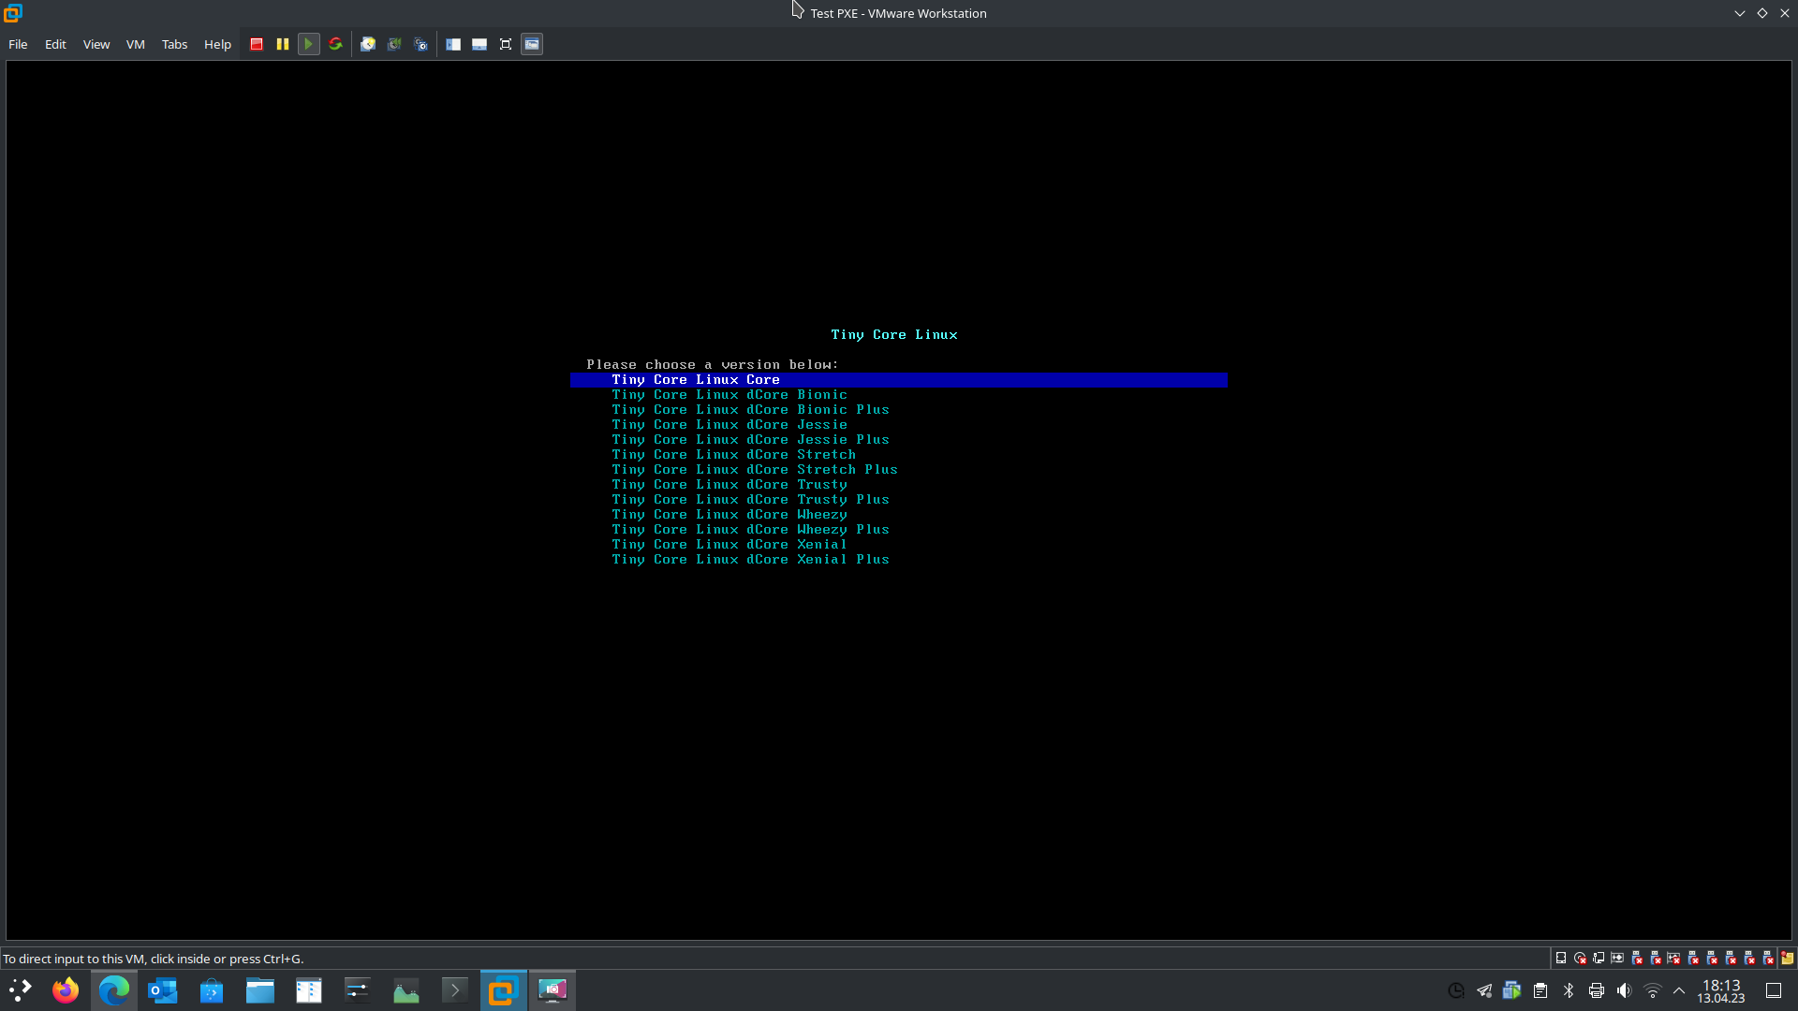Toggle the thumbnail bar view
Screen dimensions: 1798x1011
(479, 44)
